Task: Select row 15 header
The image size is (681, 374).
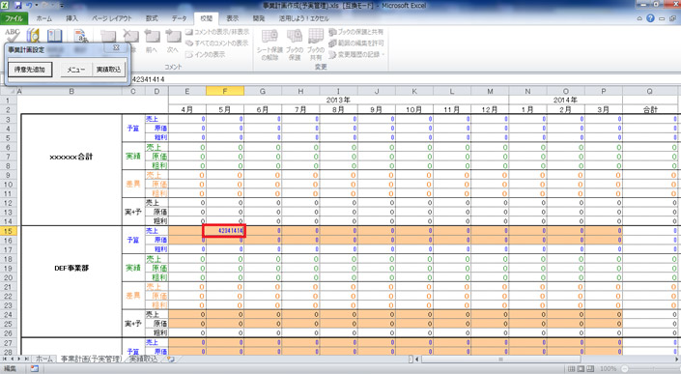Action: click(8, 231)
